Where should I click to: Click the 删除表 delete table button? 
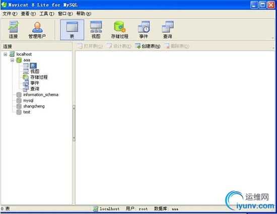coord(176,46)
